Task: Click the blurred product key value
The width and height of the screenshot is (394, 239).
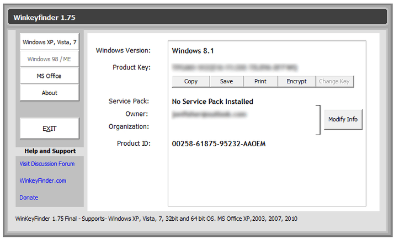Action: click(235, 67)
